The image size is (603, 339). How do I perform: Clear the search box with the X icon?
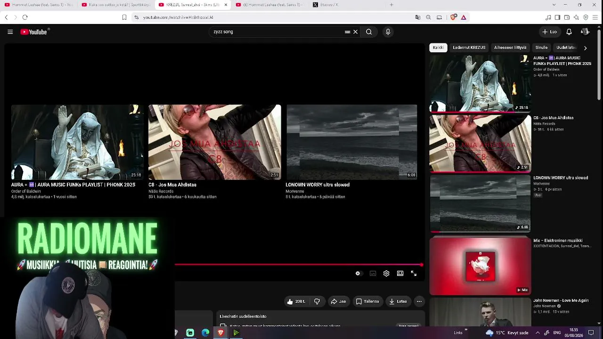[356, 32]
